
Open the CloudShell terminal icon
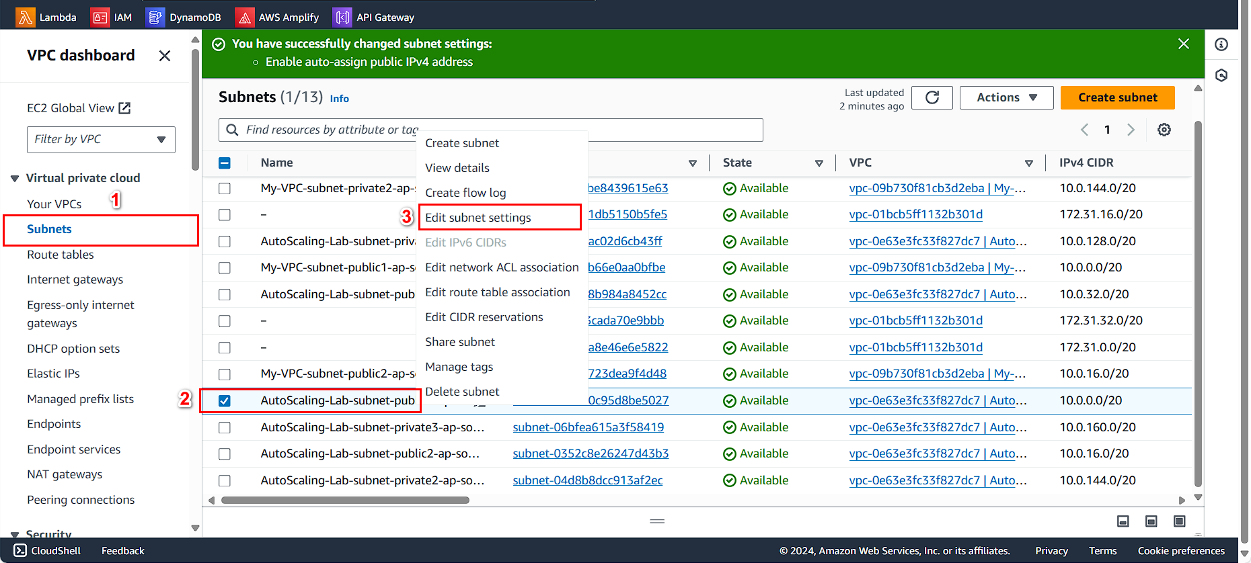(20, 550)
